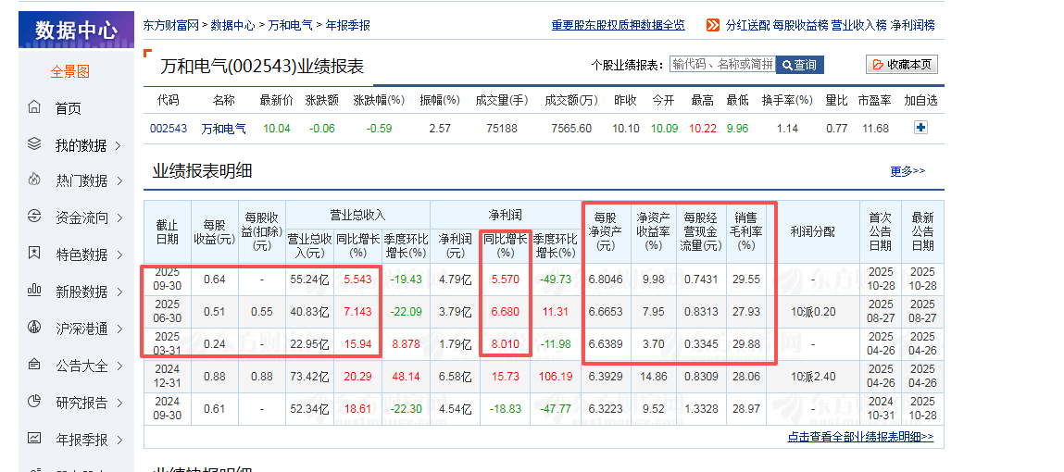Click the home icon beside 首页
The width and height of the screenshot is (1064, 472).
[x=34, y=107]
